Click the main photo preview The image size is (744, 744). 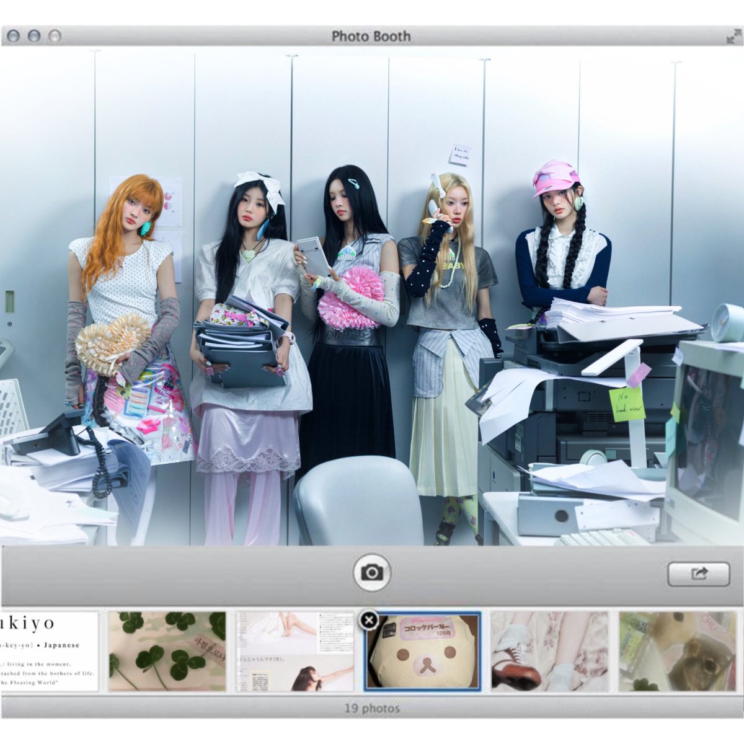coord(372,296)
